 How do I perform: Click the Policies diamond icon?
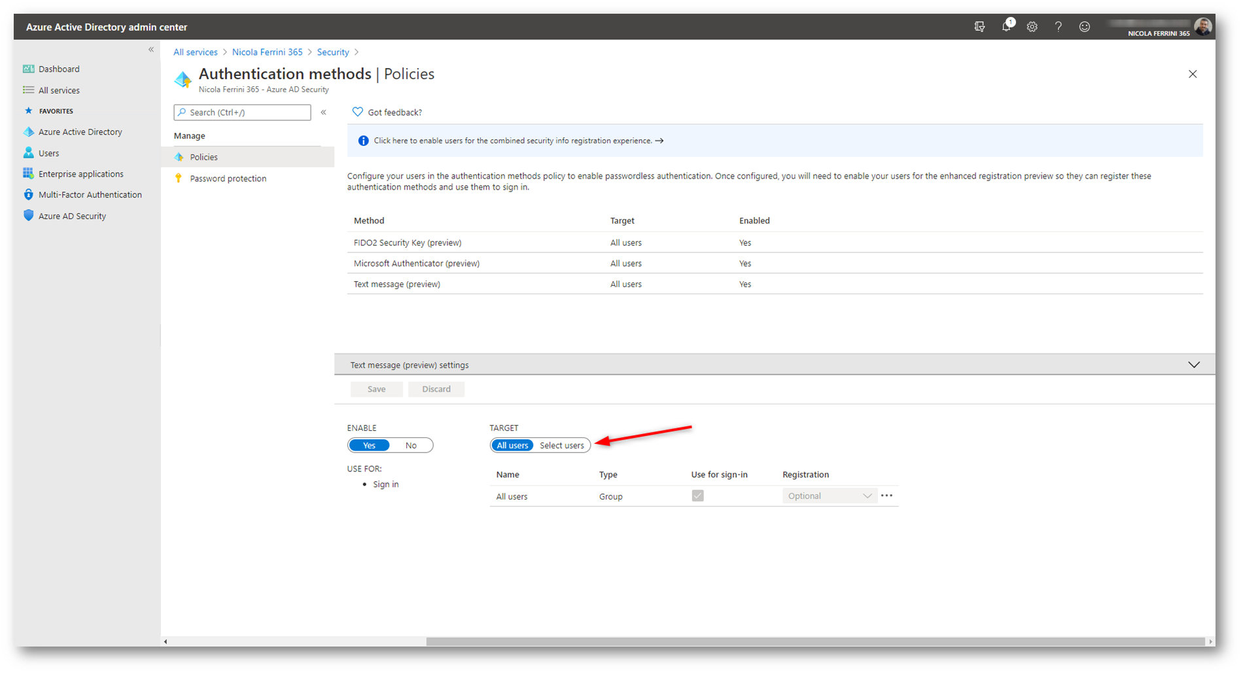(179, 157)
